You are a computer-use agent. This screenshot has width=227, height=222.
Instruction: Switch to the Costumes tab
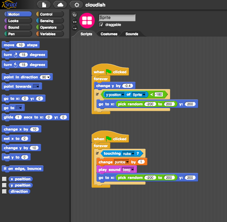click(x=109, y=34)
